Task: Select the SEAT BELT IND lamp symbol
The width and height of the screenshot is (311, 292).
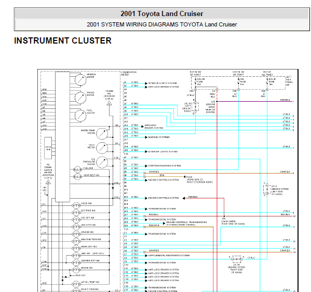Action: 77,177
